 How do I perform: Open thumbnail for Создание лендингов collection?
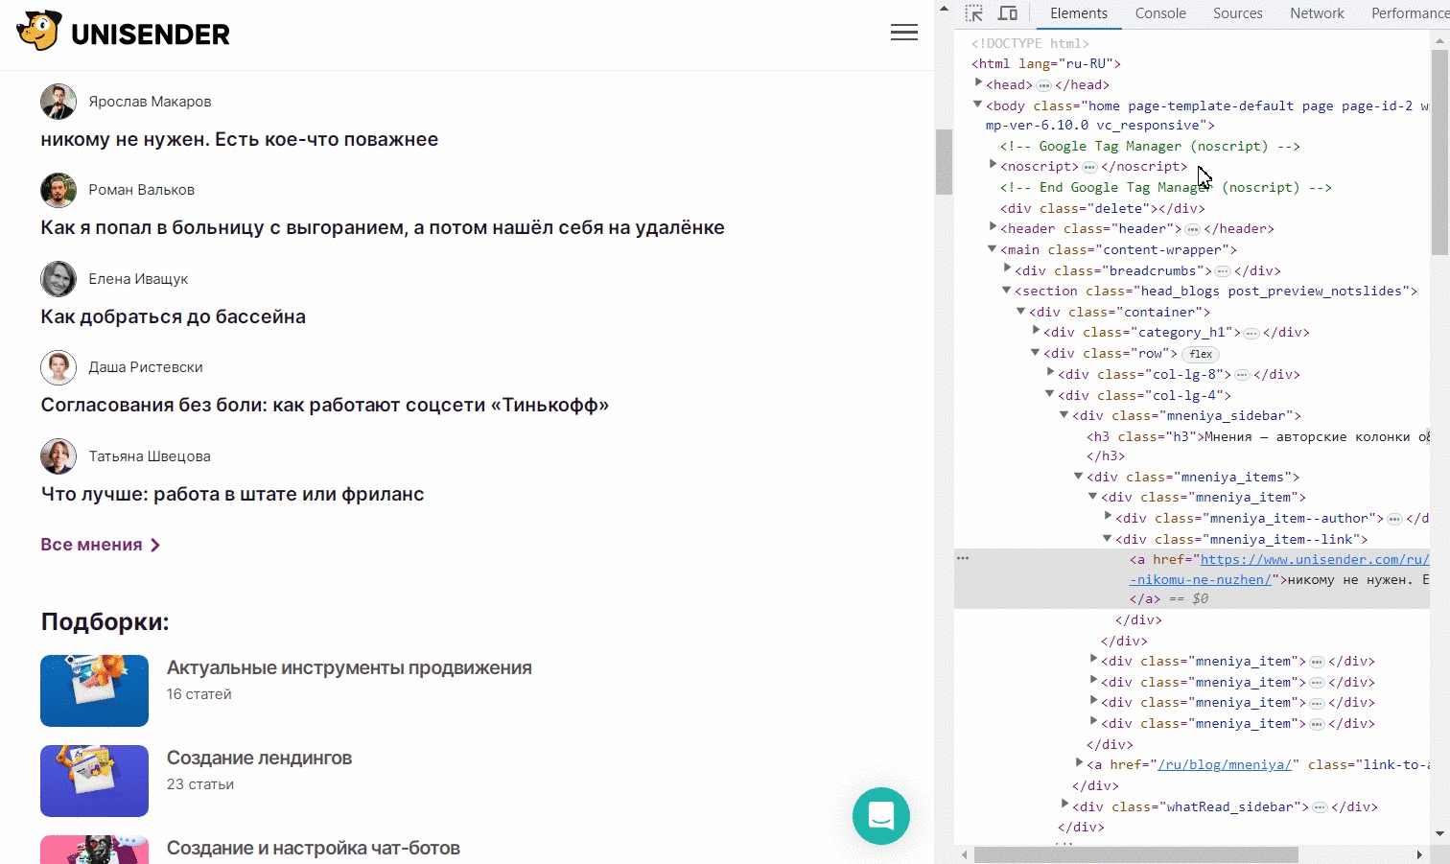click(x=94, y=781)
